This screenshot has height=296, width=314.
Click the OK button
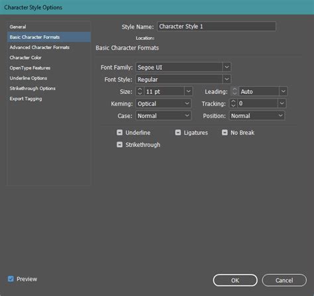tap(235, 280)
